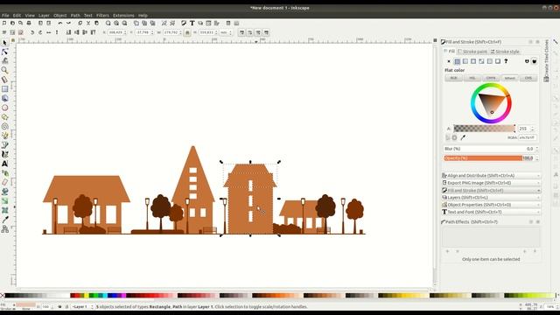Image resolution: width=560 pixels, height=315 pixels.
Task: Select the Calligraphy tool
Action: tap(4, 154)
